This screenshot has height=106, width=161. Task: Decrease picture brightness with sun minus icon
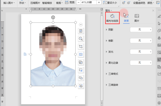pyautogui.click(x=129, y=3)
